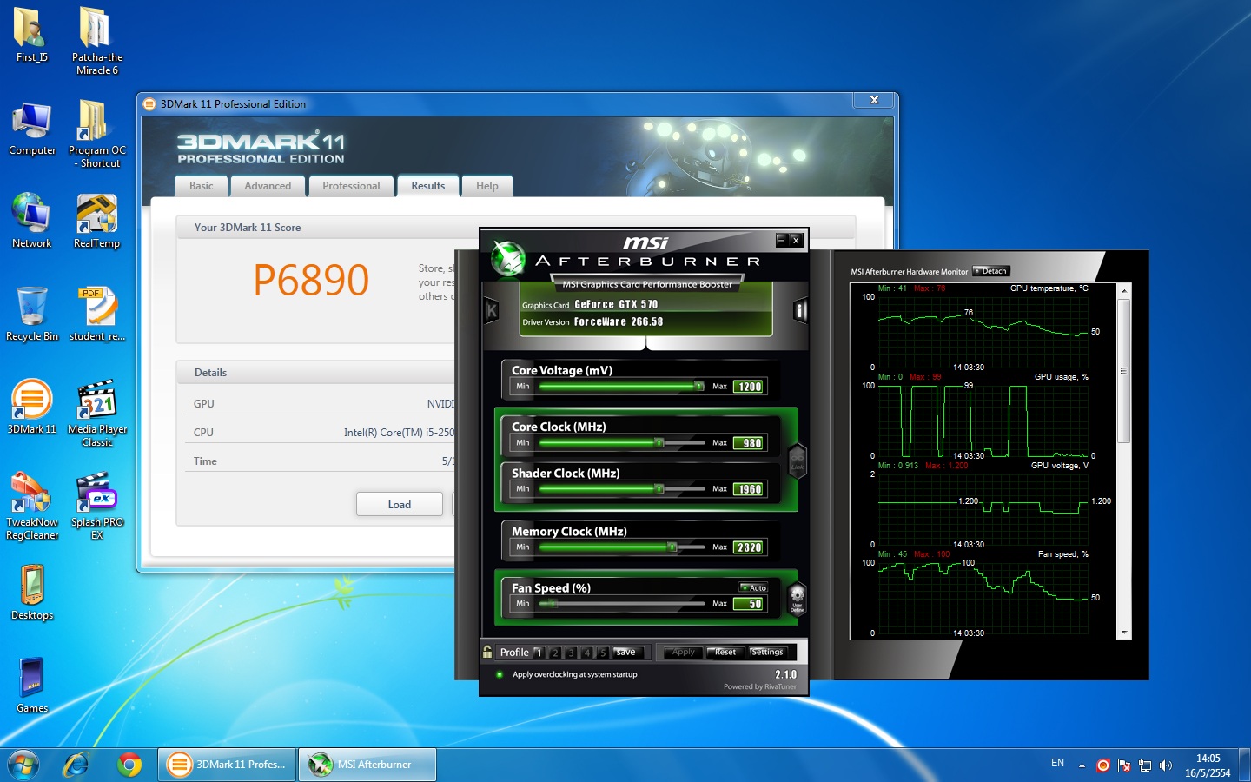Open the First_I5 desktop folder
This screenshot has height=782, width=1251.
(x=32, y=36)
